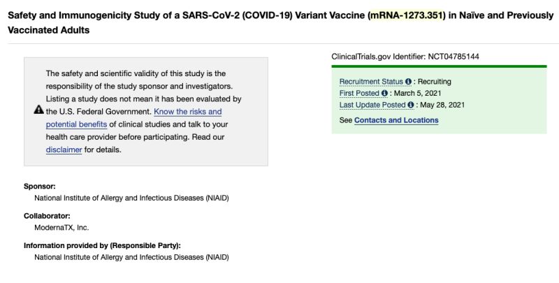Viewport: 559px width, 283px height.
Task: Click the First Posted term link
Action: pos(359,94)
